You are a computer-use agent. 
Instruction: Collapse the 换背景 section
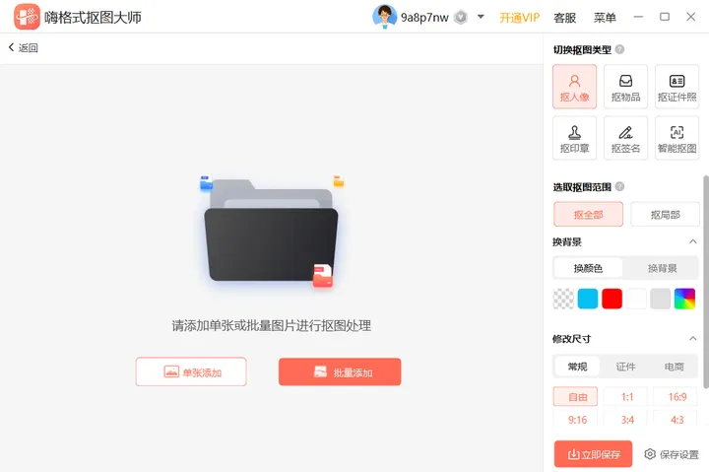pyautogui.click(x=692, y=241)
